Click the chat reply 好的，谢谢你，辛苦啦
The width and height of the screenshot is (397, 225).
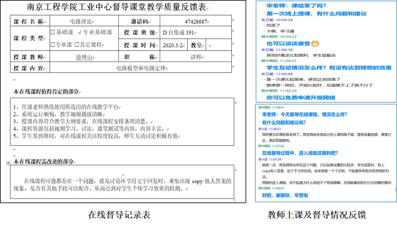pos(285,195)
